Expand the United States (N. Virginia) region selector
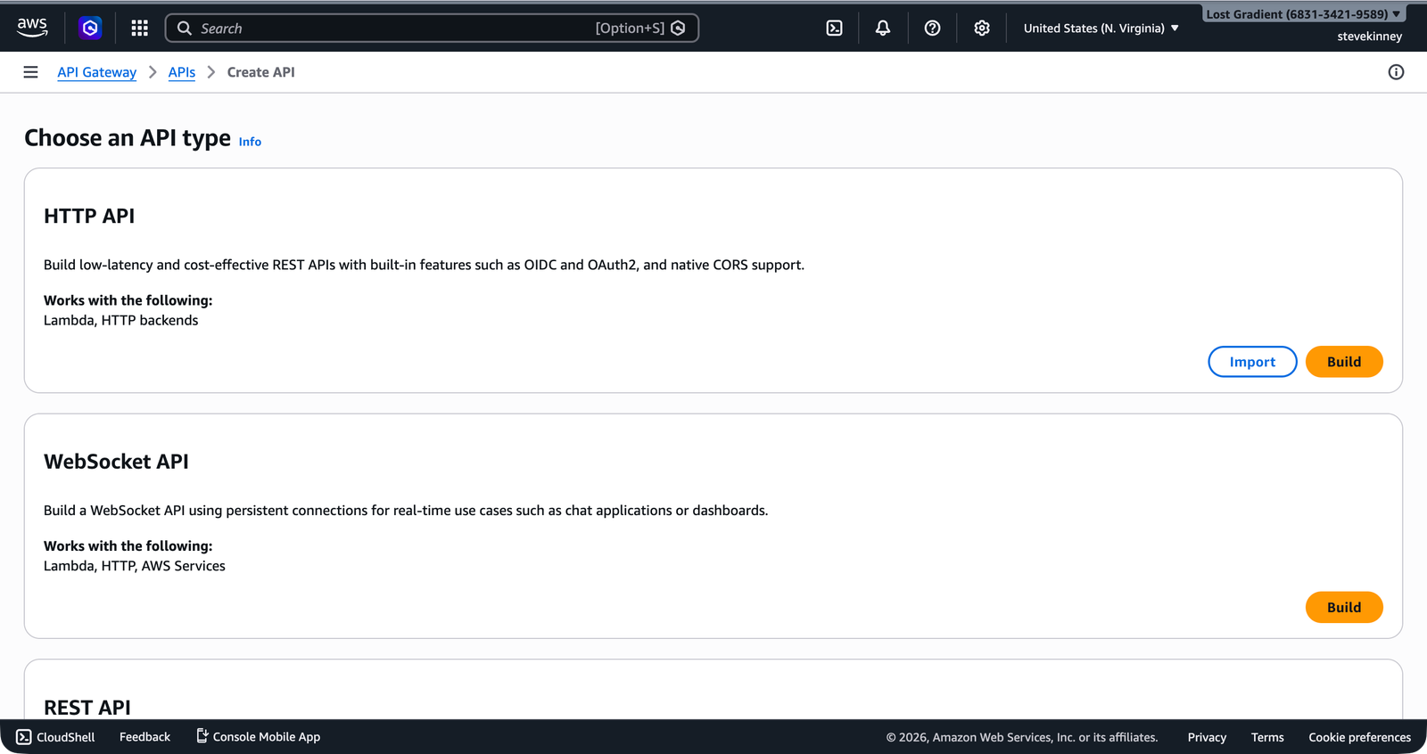Screen dimensions: 1427x754 coord(1101,29)
